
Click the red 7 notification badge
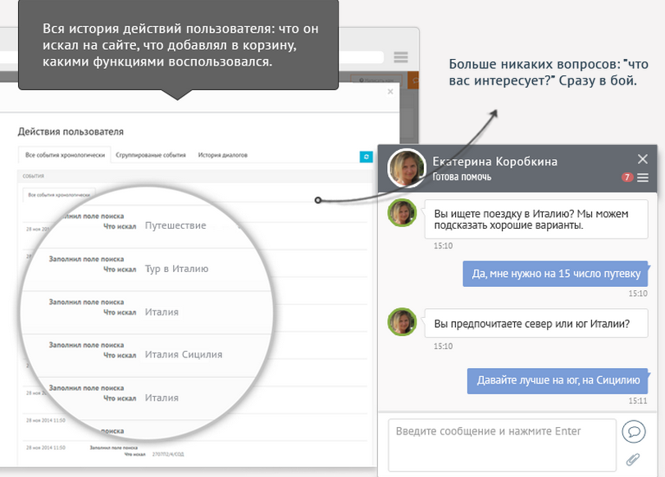(x=627, y=177)
